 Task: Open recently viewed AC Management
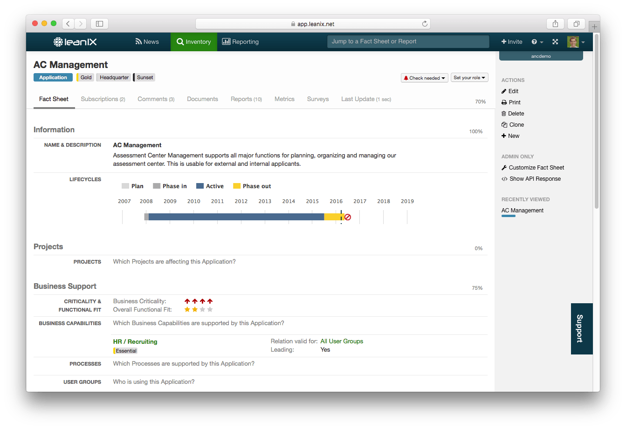tap(523, 211)
